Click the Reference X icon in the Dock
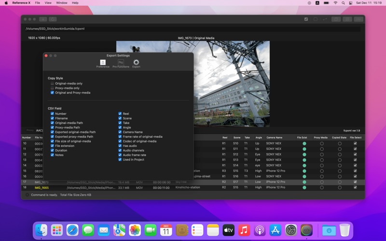This screenshot has height=241, width=386. [306, 230]
